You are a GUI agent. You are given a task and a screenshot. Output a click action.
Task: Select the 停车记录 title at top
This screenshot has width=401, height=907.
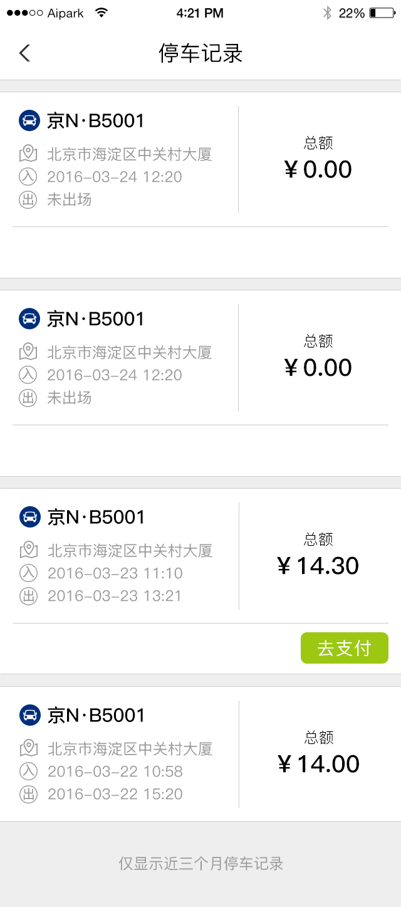click(199, 53)
